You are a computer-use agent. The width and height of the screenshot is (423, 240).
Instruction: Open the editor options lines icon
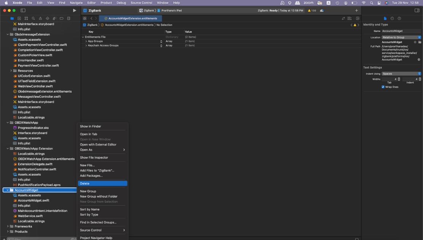[350, 18]
